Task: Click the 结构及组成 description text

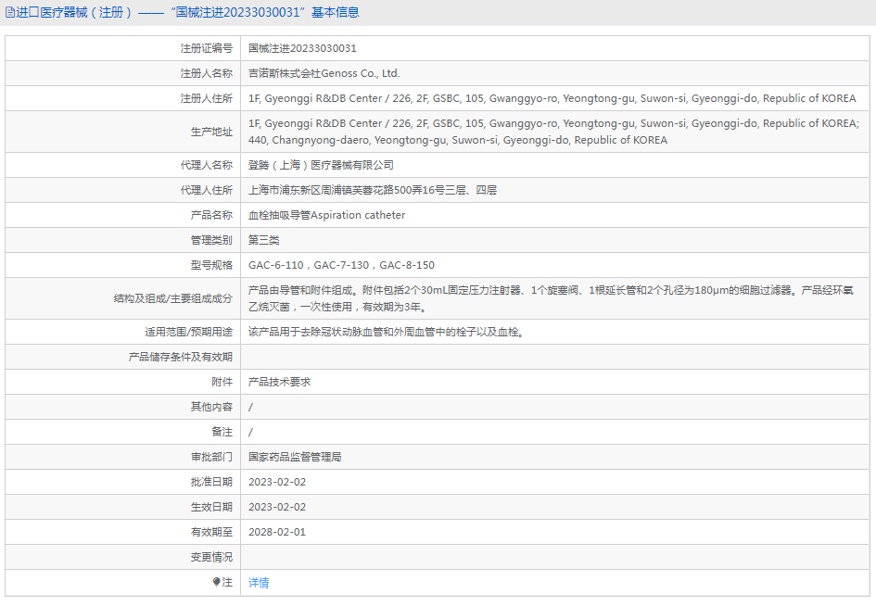Action: tap(551, 298)
